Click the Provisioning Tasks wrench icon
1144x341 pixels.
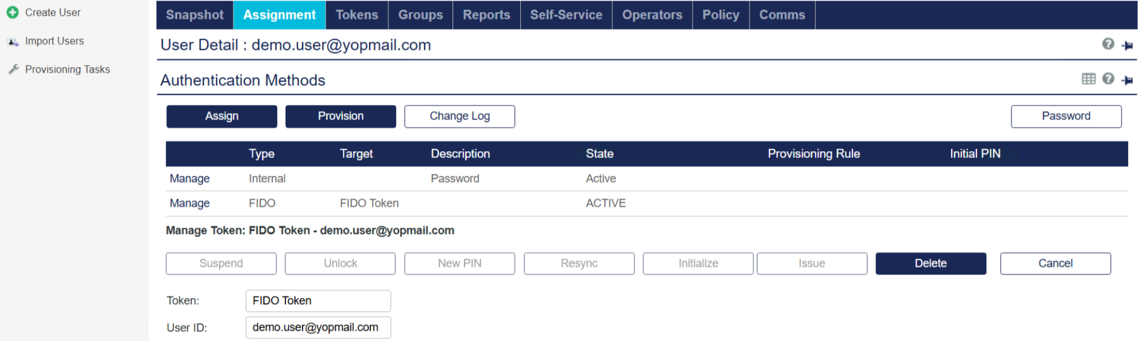pos(13,70)
